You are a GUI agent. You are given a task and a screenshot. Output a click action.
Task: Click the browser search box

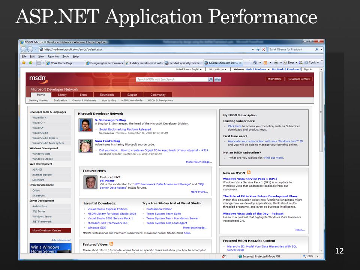pyautogui.click(x=292, y=49)
